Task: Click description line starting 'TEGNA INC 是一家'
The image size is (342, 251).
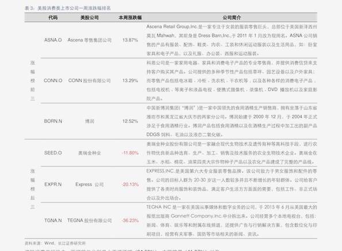Action: click(232, 207)
